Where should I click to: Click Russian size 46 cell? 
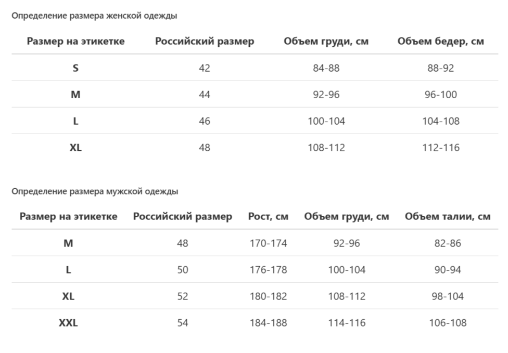click(205, 121)
